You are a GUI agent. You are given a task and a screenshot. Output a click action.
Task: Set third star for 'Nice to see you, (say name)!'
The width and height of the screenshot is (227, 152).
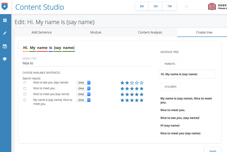tap(132, 83)
